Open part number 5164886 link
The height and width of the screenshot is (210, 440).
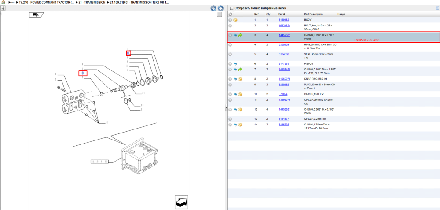[284, 54]
